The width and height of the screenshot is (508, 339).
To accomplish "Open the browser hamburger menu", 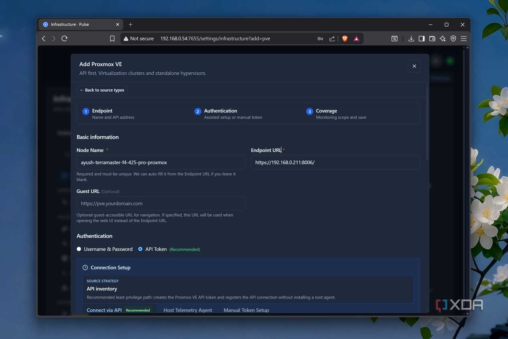I will [463, 39].
